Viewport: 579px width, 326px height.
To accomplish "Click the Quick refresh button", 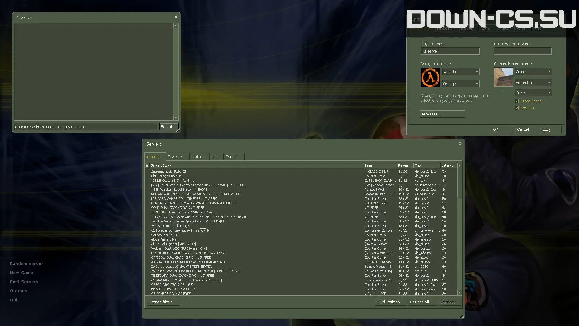I will point(391,302).
